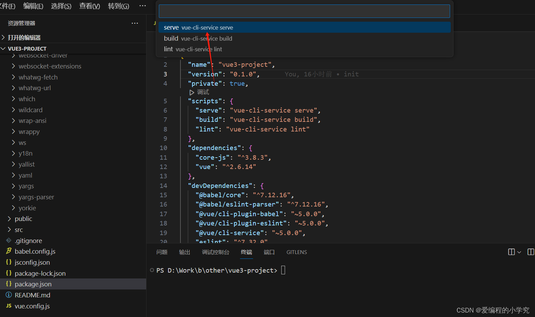Open the package-lock.json file
535x317 pixels.
pyautogui.click(x=40, y=273)
